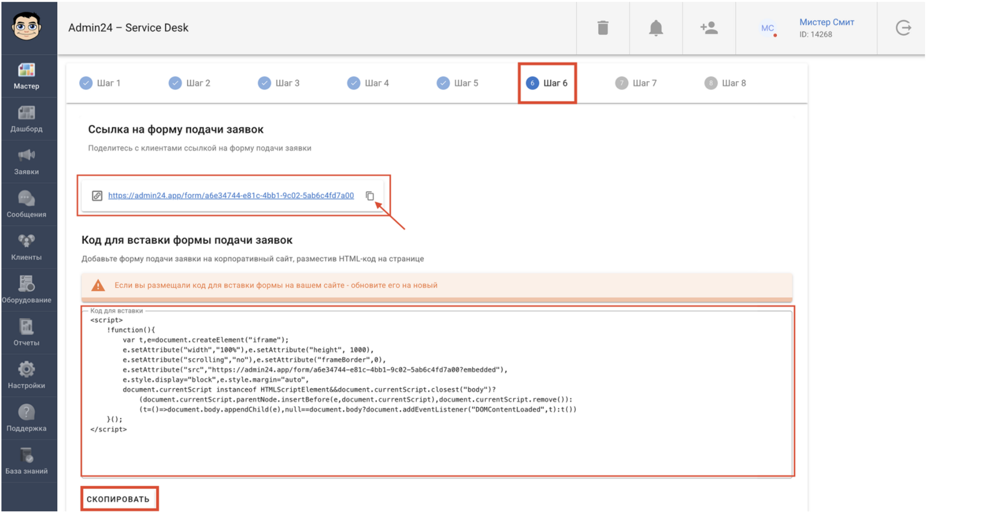The height and width of the screenshot is (520, 988).
Task: Open the Клиенты clients section
Action: point(26,248)
